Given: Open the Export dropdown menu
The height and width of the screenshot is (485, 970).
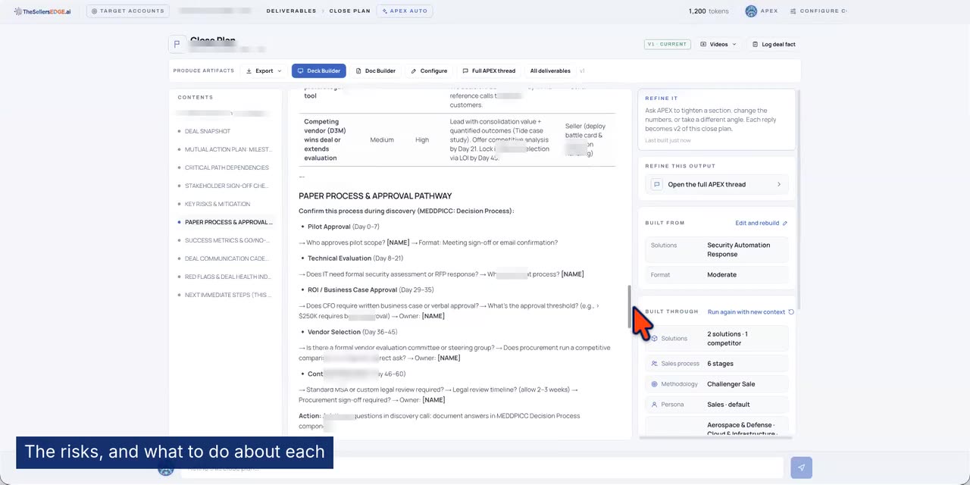Looking at the screenshot, I should click(264, 70).
